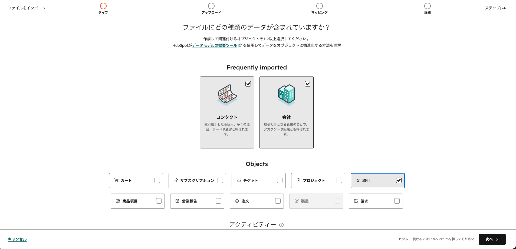Screen dimensions: 516x249
Task: Click the contact cards illustration
Action: 227,95
